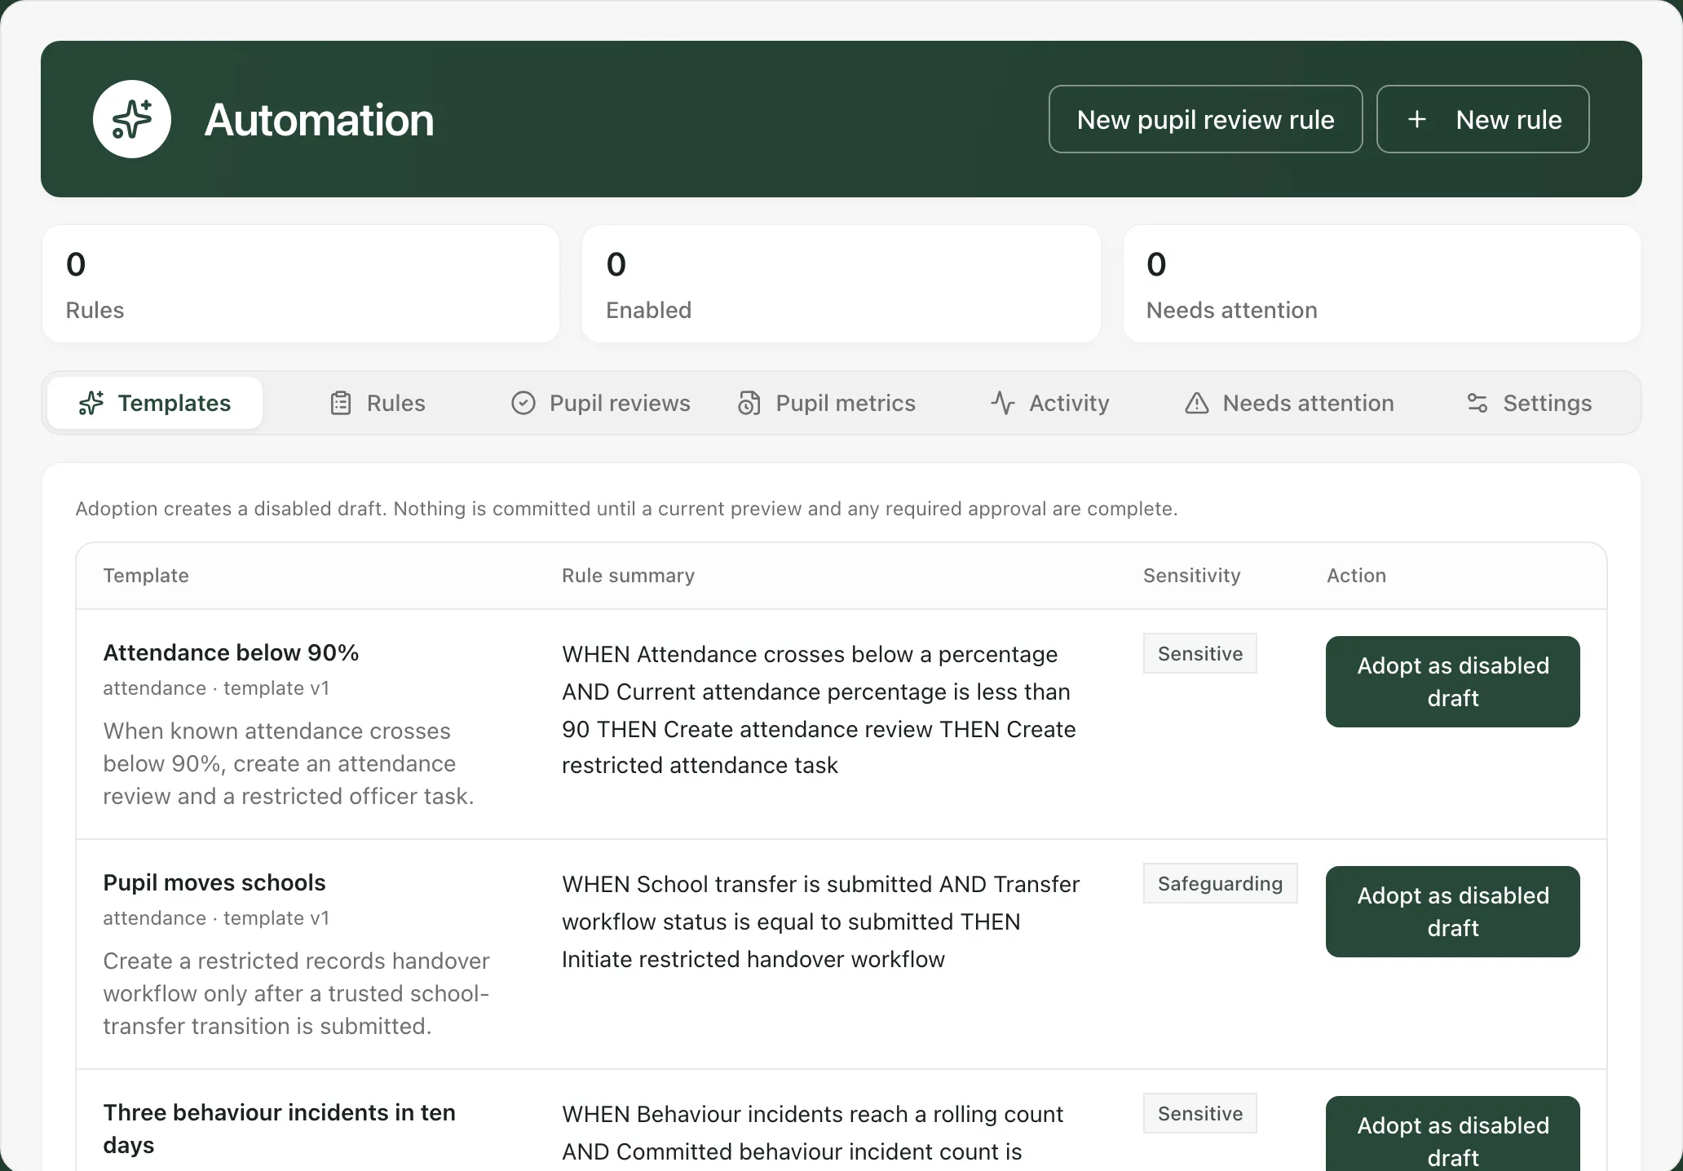Switch to the Templates tab
The width and height of the screenshot is (1683, 1171).
point(155,403)
